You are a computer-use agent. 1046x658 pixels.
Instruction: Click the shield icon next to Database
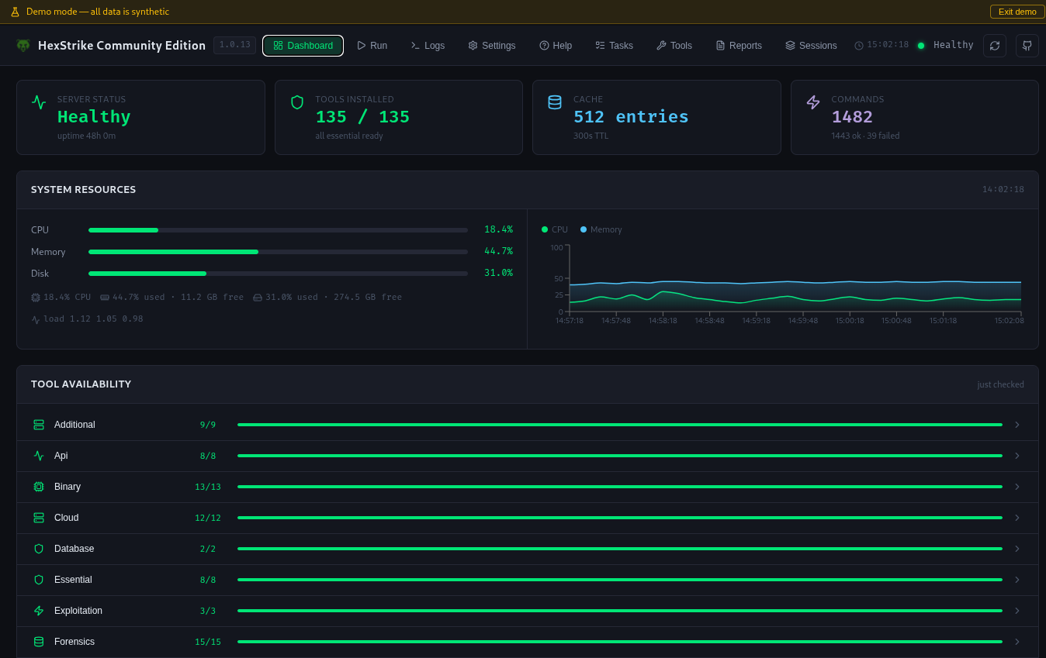[39, 549]
